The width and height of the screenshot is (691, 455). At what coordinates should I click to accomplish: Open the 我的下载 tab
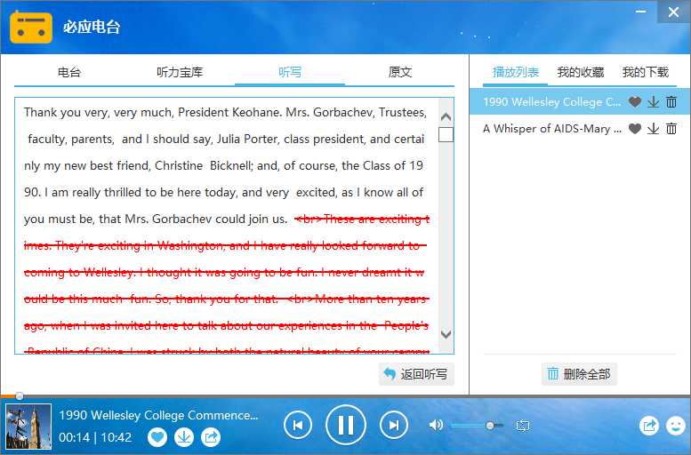pyautogui.click(x=645, y=72)
